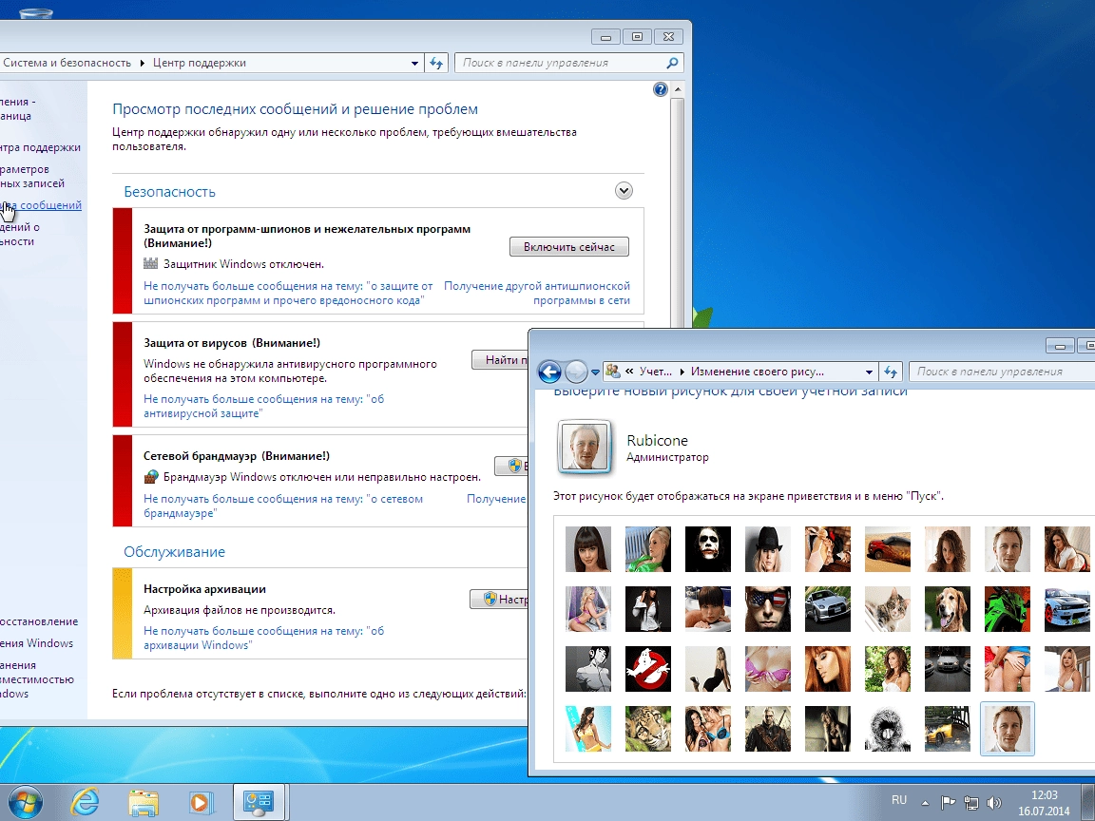Choose the Joker face picture
Image resolution: width=1095 pixels, height=821 pixels.
(x=708, y=549)
